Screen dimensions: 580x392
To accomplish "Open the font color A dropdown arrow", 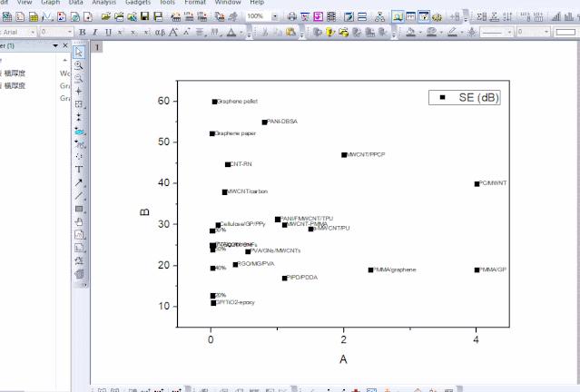I will 241,33.
